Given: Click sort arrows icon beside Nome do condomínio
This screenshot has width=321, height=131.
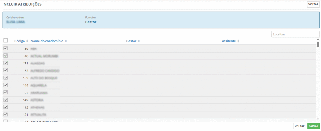Looking at the screenshot, I should click(x=66, y=41).
